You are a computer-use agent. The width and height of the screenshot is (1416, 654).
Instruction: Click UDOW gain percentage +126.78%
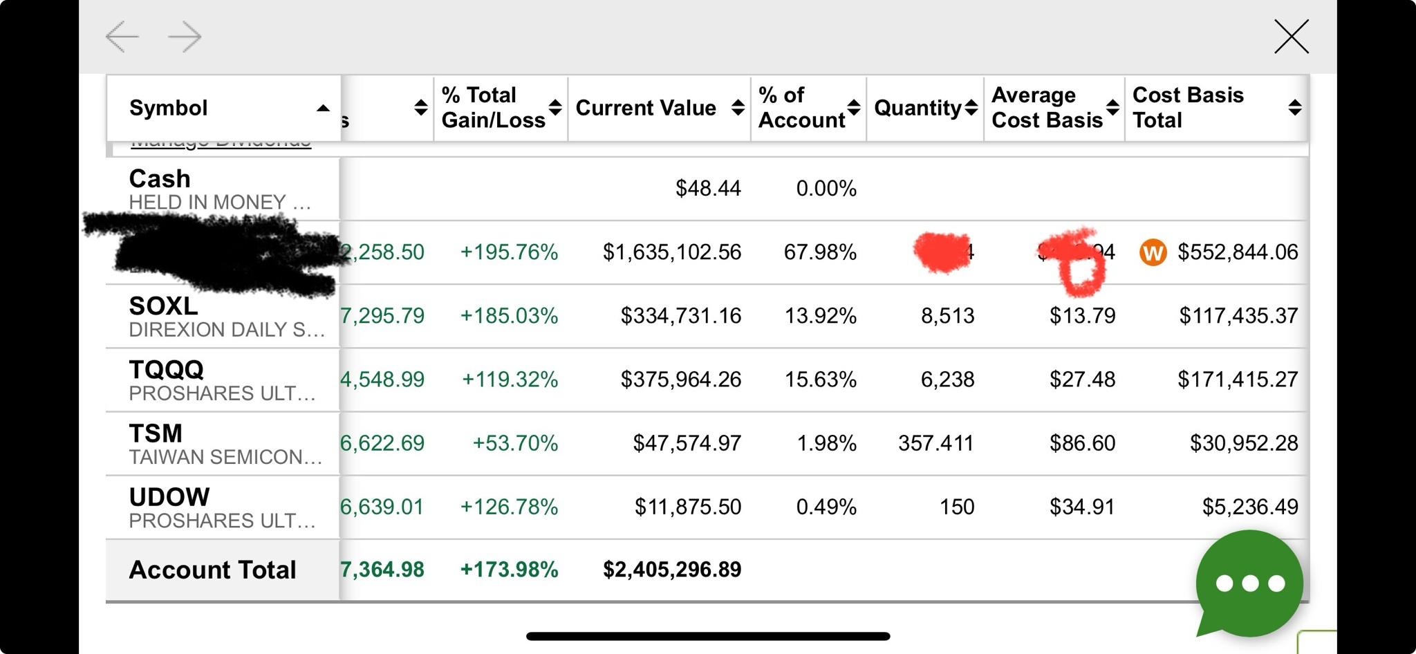[x=509, y=507]
